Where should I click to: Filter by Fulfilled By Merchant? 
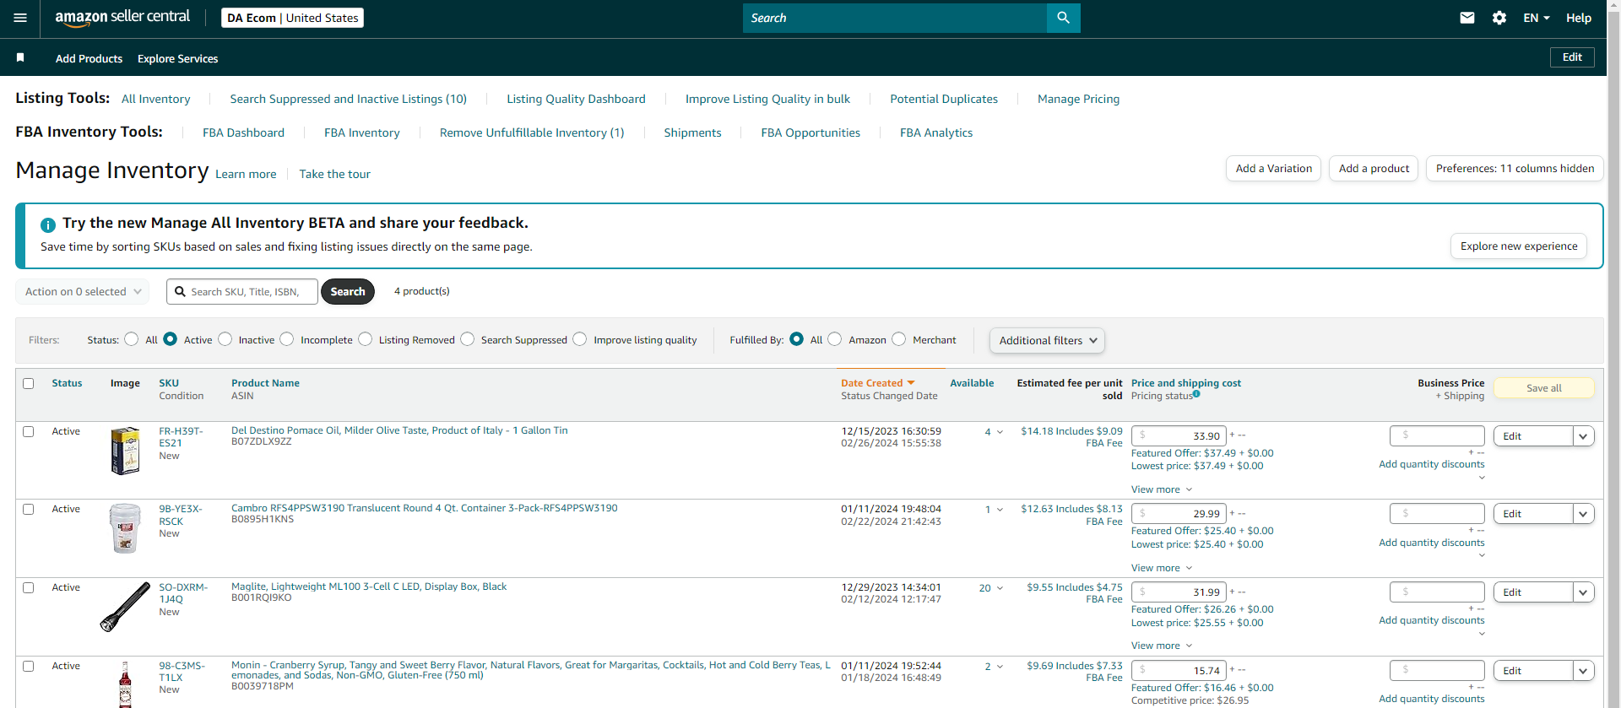tap(898, 339)
